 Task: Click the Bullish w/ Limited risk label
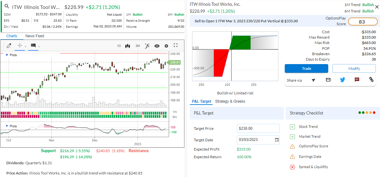point(235,93)
